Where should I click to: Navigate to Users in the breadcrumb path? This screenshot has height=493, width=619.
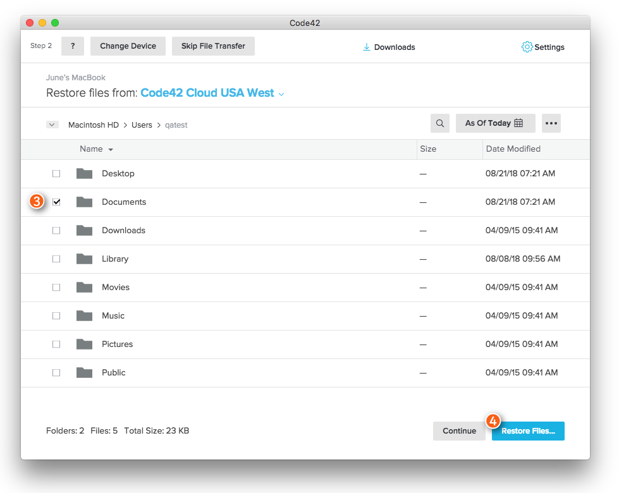click(x=142, y=125)
